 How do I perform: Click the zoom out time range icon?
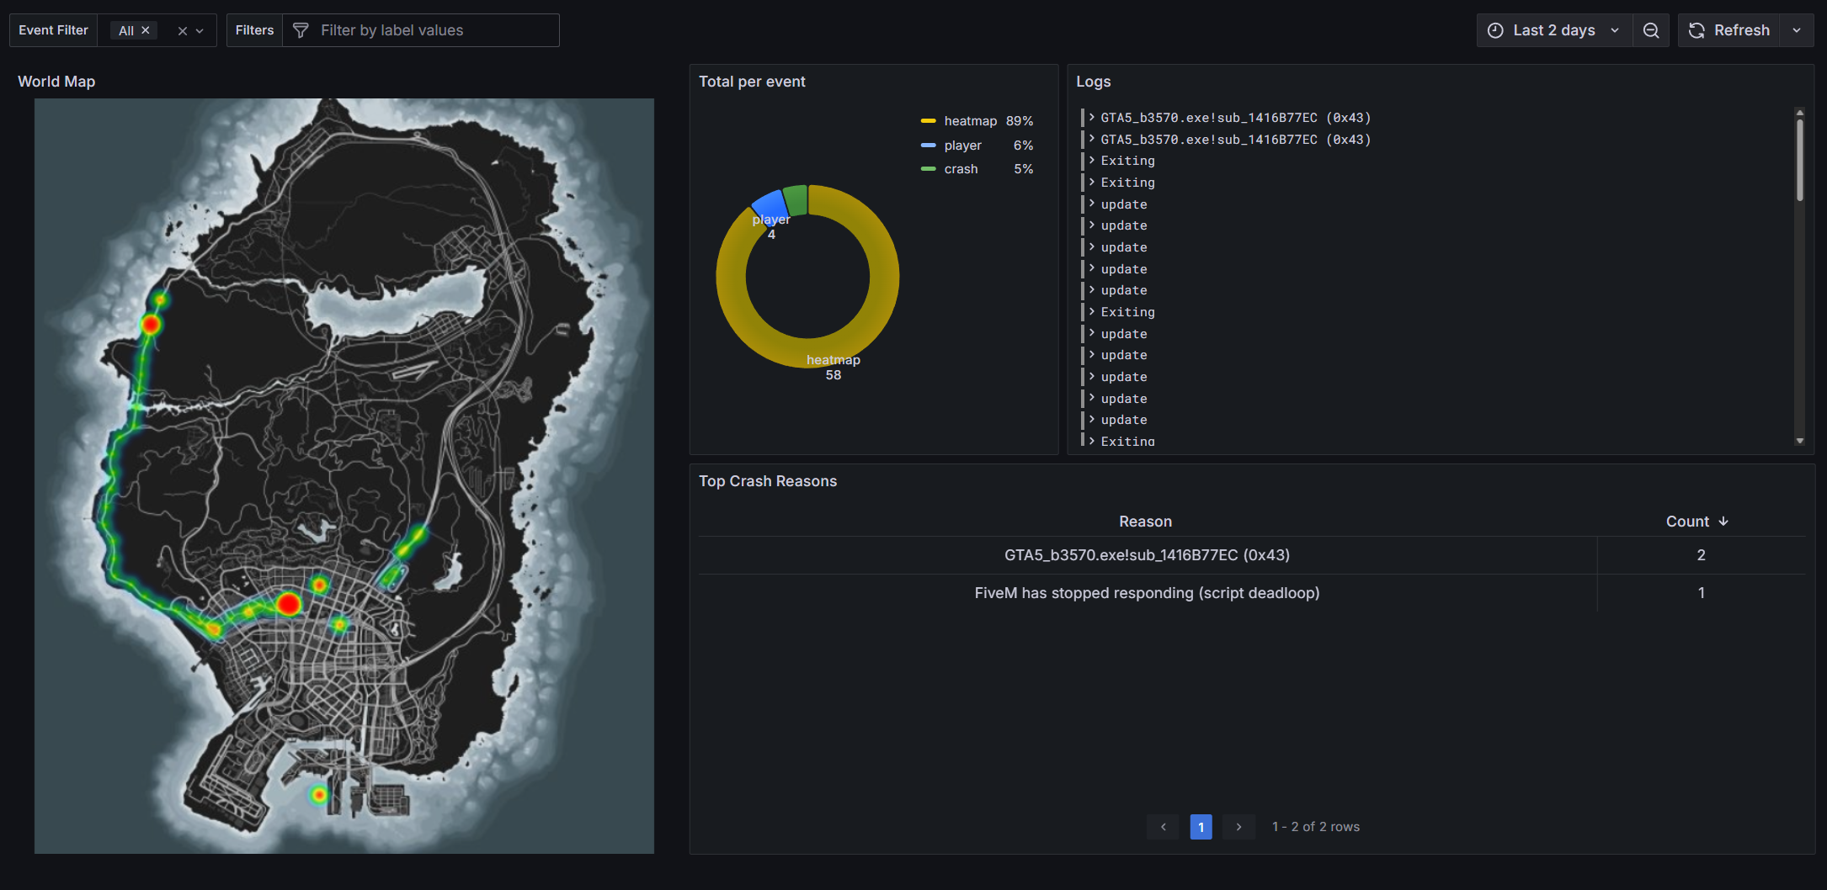(x=1651, y=30)
